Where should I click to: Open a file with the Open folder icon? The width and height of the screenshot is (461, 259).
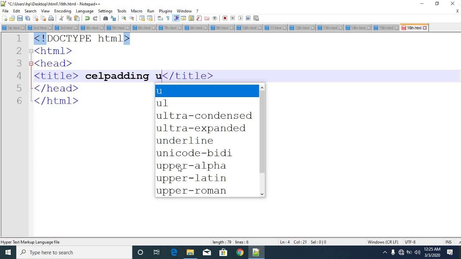click(12, 18)
